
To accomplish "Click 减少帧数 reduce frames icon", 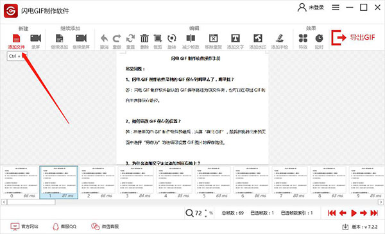I will [x=191, y=38].
